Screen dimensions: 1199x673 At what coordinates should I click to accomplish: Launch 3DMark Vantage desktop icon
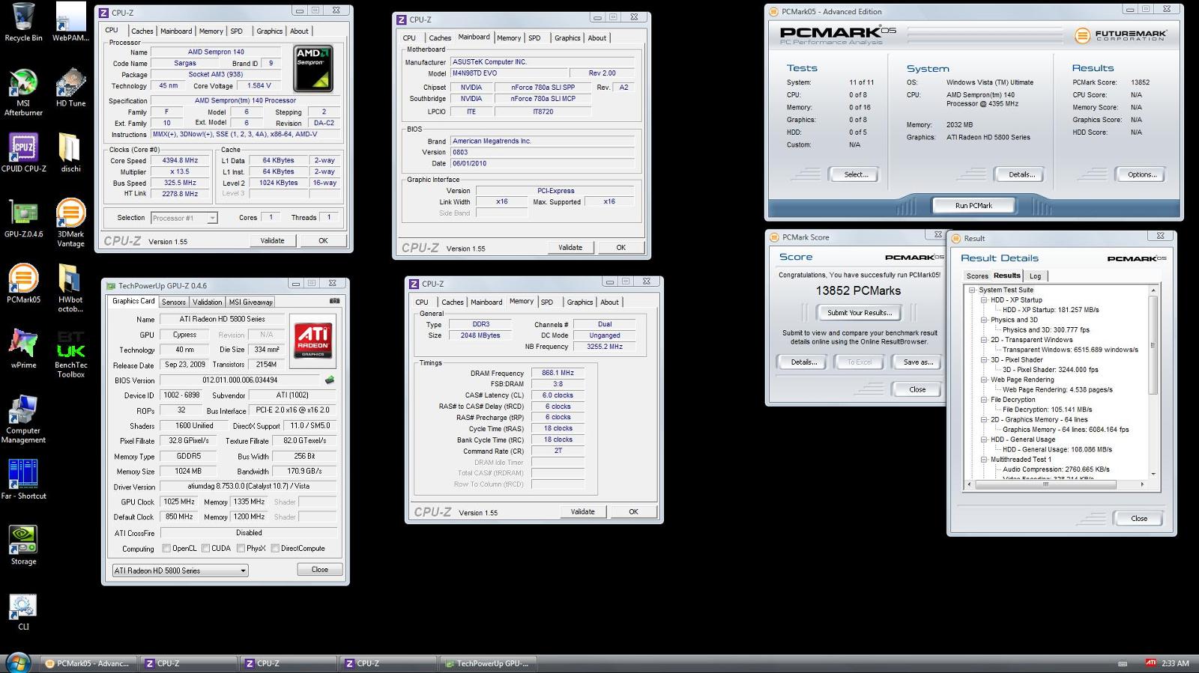point(70,222)
